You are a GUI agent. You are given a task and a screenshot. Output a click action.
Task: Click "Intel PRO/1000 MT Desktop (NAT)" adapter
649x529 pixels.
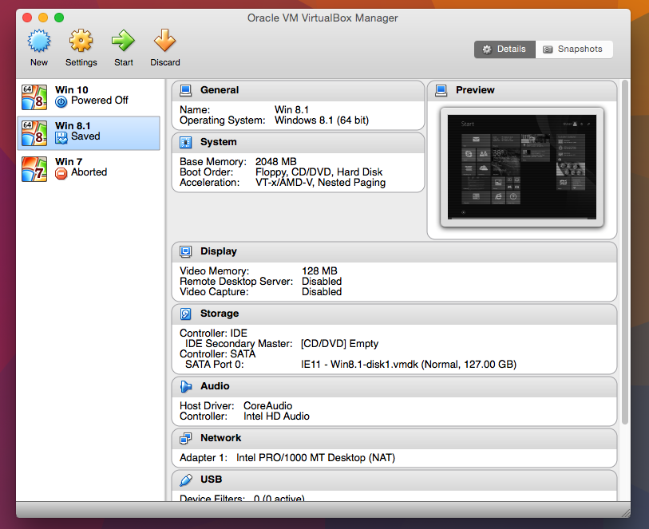click(x=316, y=458)
